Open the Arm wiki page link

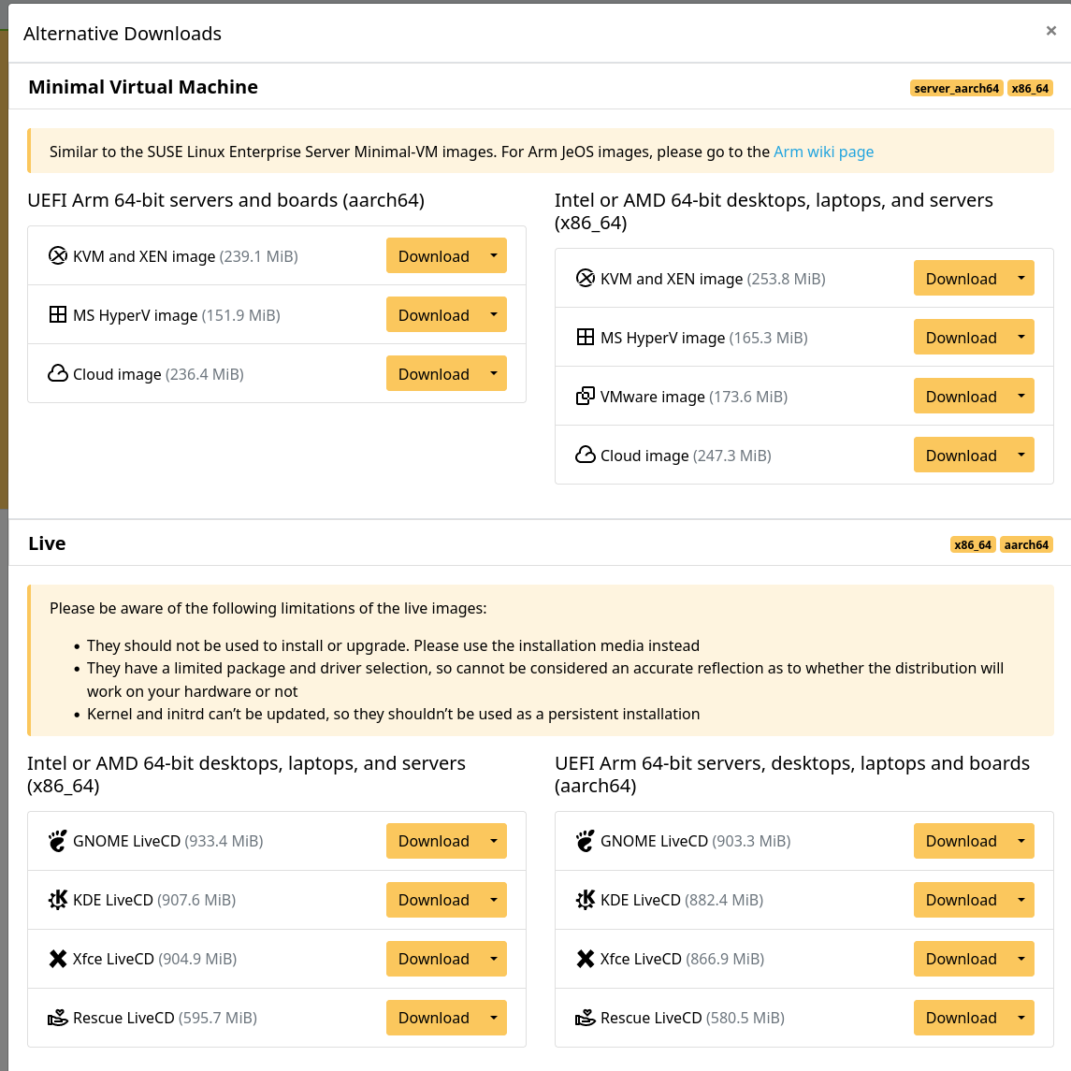pyautogui.click(x=823, y=152)
